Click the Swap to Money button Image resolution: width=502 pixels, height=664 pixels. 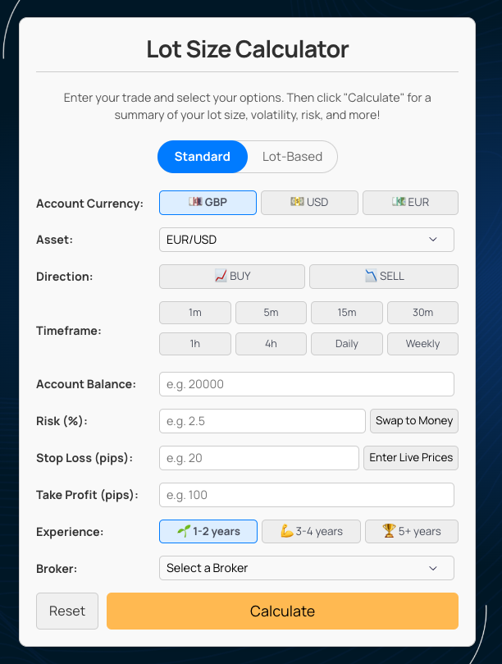pyautogui.click(x=414, y=421)
